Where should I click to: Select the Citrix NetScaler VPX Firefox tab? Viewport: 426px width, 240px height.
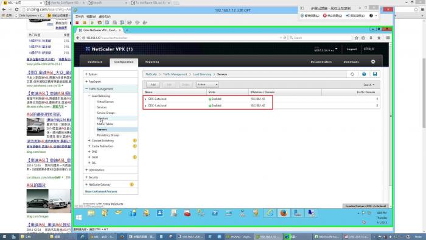click(x=99, y=30)
